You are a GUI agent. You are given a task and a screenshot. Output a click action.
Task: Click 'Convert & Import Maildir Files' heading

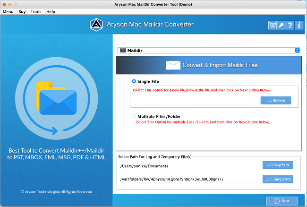point(220,65)
